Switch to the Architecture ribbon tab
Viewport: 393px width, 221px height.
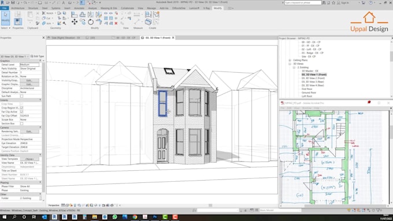(x=18, y=8)
